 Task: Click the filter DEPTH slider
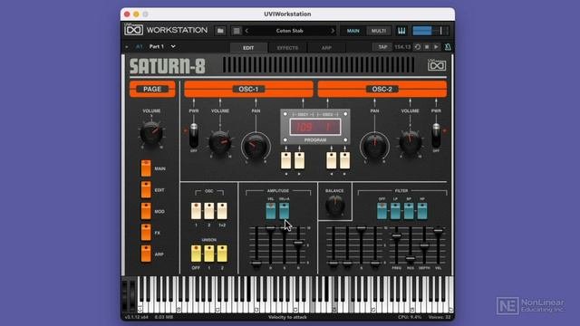coord(424,245)
